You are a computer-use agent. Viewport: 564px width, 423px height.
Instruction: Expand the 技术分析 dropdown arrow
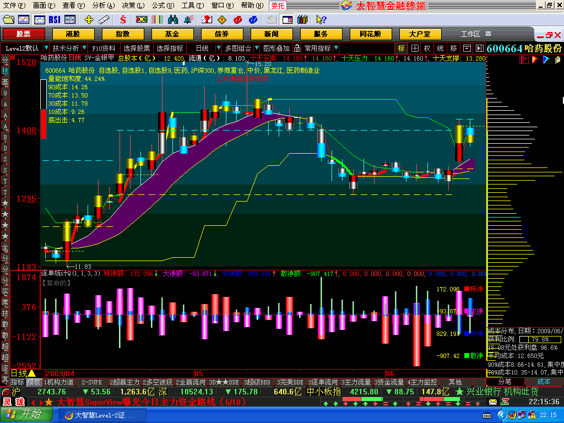tap(84, 48)
